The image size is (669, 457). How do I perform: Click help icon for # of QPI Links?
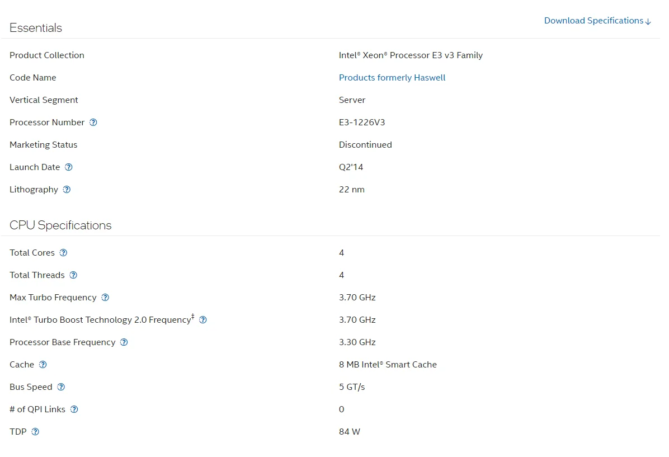tap(74, 409)
